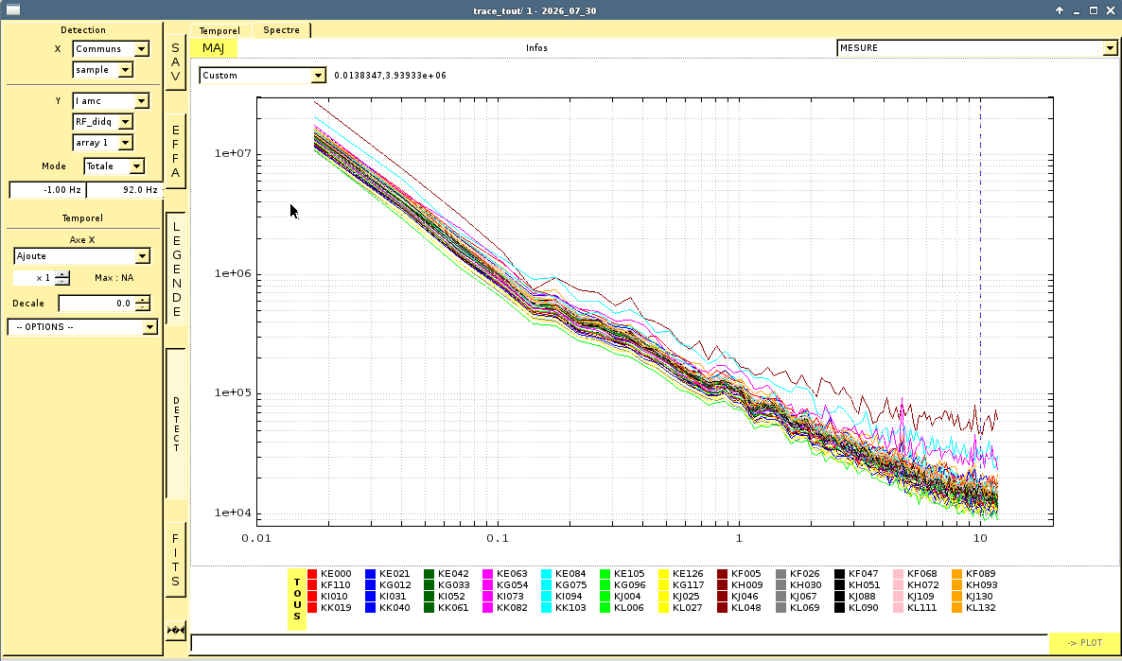Switch to the Temporel tab
Image resolution: width=1122 pixels, height=661 pixels.
(219, 31)
